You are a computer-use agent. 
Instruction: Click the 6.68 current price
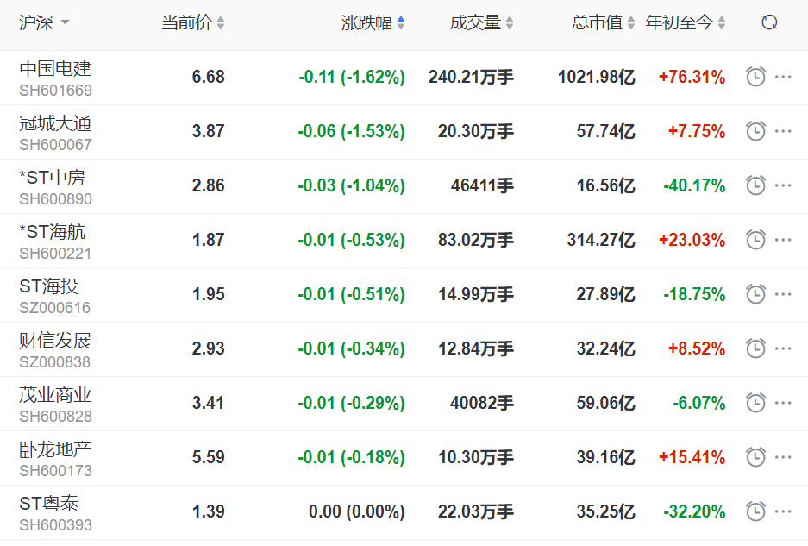click(x=208, y=77)
